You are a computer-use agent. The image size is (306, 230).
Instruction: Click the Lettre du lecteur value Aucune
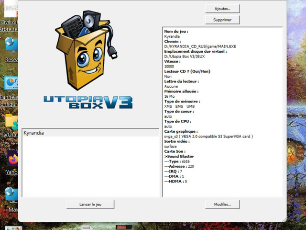tap(171, 86)
